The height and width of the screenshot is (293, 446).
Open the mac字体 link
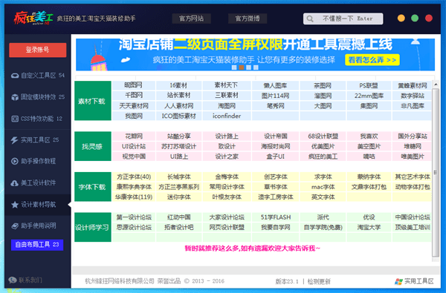pos(323,187)
